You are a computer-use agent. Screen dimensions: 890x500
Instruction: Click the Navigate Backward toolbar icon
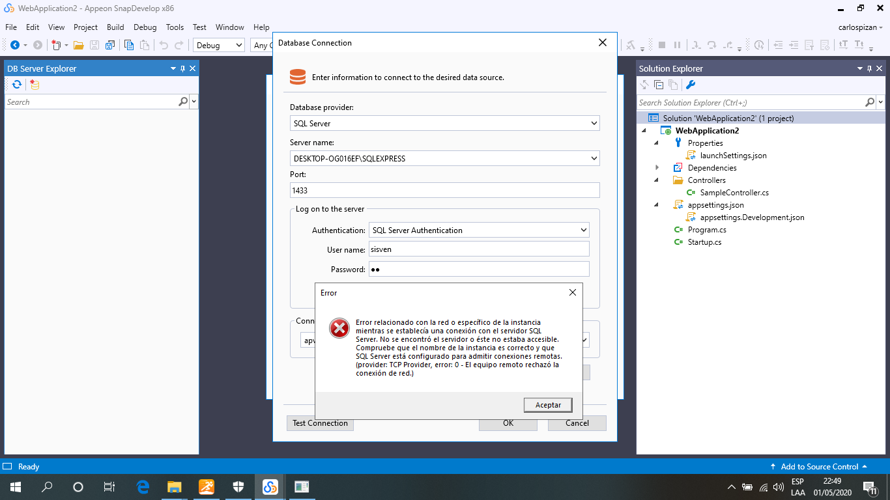click(x=15, y=45)
